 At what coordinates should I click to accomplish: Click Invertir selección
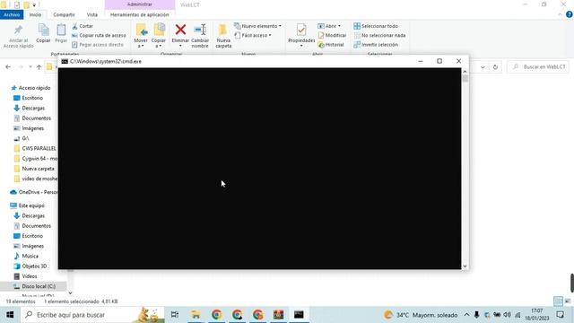(376, 45)
